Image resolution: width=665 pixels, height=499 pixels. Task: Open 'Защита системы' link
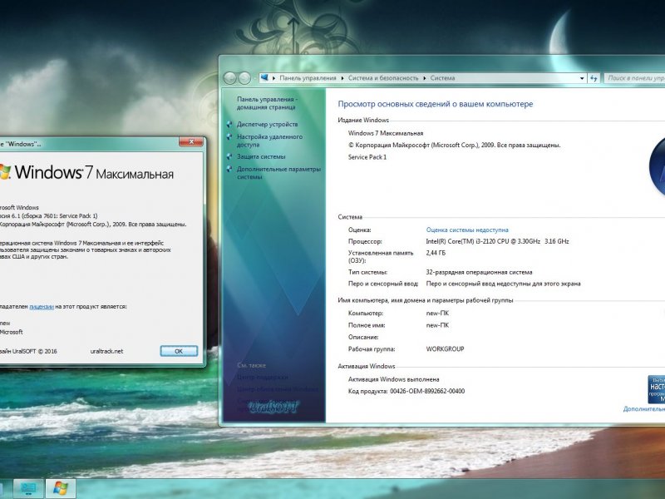[261, 156]
